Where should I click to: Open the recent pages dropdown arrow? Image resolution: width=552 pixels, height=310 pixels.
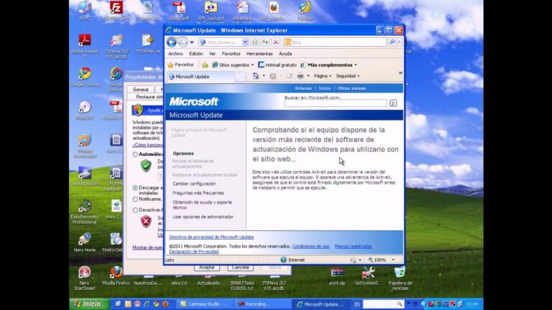pyautogui.click(x=192, y=42)
